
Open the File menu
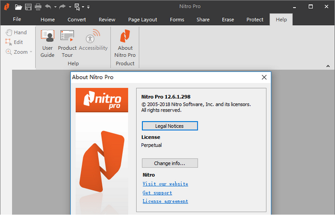17,20
